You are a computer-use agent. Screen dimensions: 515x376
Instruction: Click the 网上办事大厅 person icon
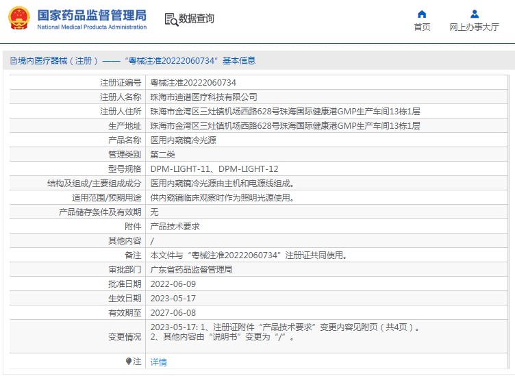pos(474,14)
